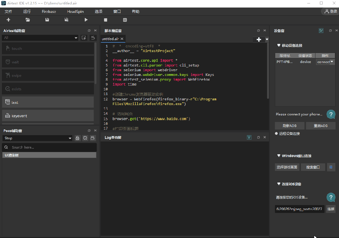Close the script editor panel
The image size is (339, 238).
265,30
